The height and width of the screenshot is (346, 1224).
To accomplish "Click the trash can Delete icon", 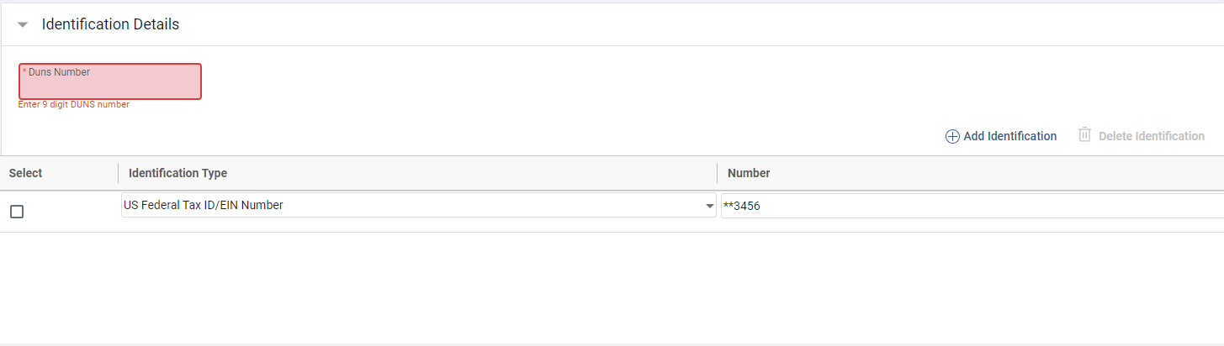I will (x=1085, y=135).
